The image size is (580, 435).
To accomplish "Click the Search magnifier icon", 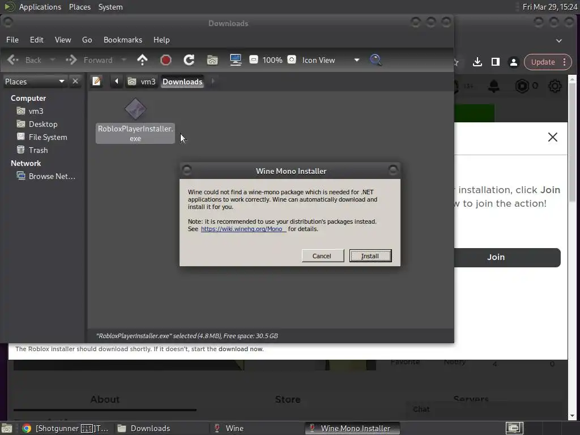I will pos(376,60).
